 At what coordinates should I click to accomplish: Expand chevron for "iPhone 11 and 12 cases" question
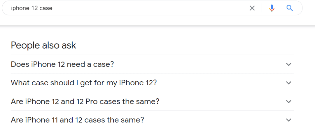(288, 120)
